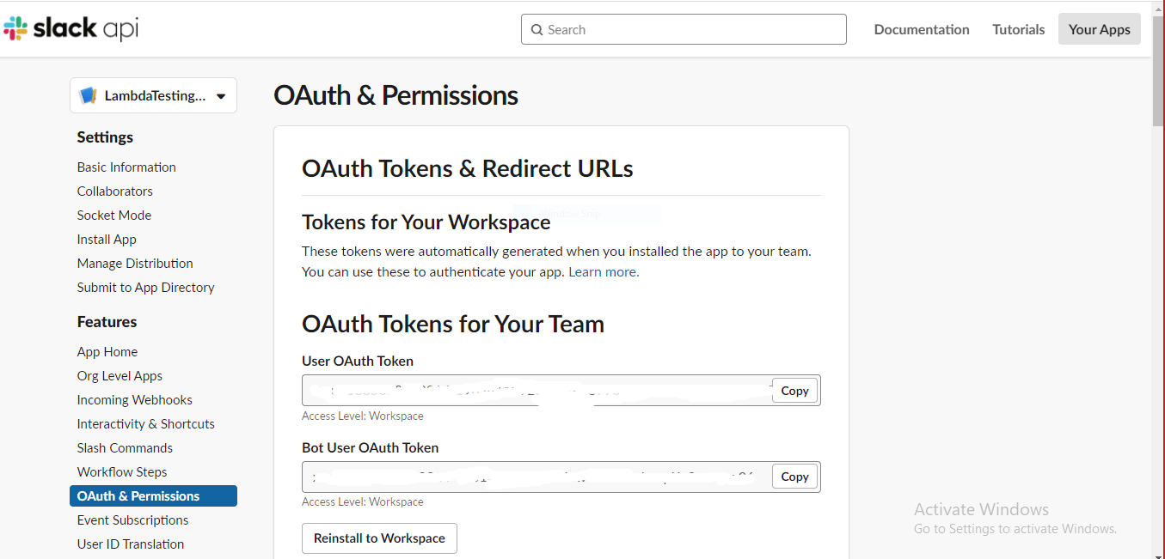Click the OAuth & Permissions page title
Screen dimensions: 1165x559
(395, 94)
